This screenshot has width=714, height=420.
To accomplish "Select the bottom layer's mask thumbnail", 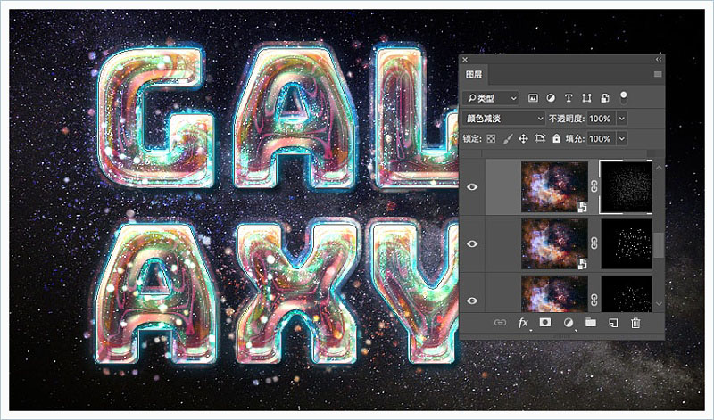I will pos(627,294).
